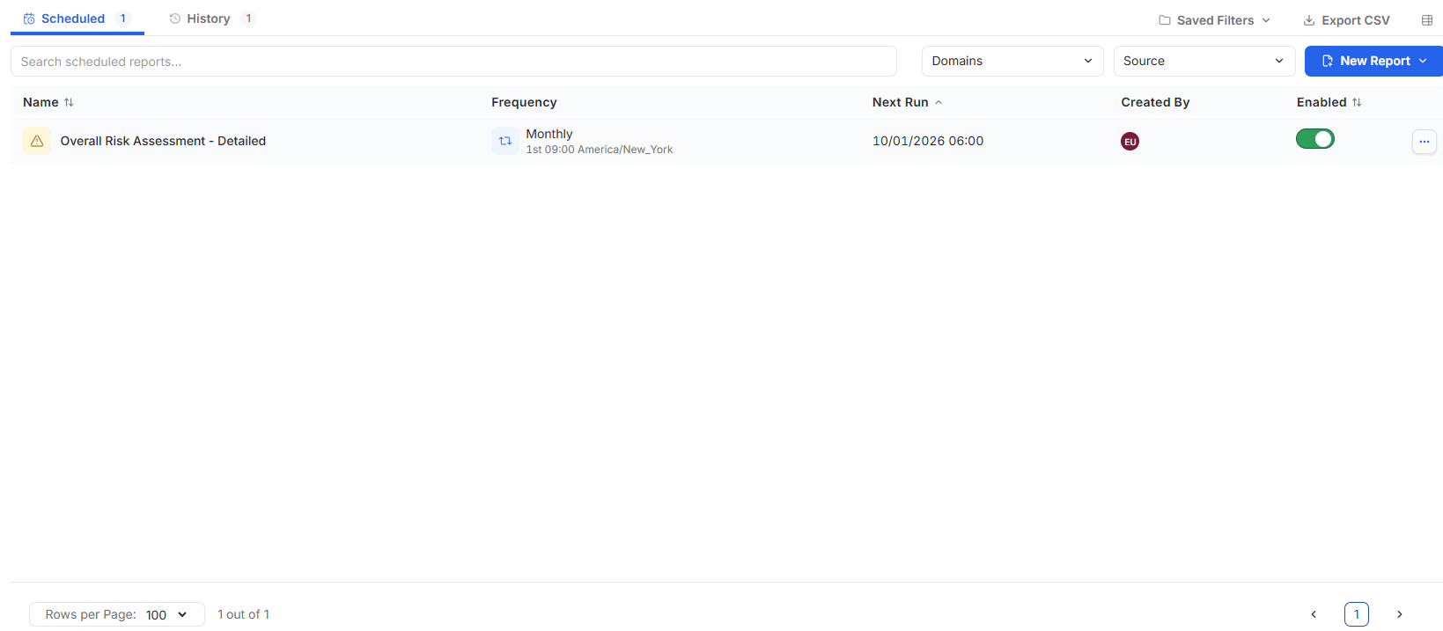The height and width of the screenshot is (631, 1443).
Task: Sort by Enabled column arrows
Action: tap(1357, 102)
